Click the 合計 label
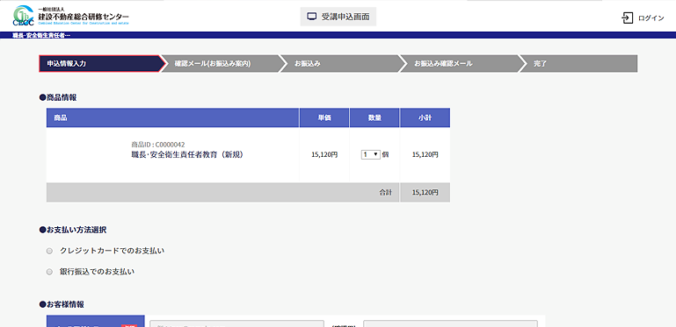The image size is (676, 327). pyautogui.click(x=385, y=193)
